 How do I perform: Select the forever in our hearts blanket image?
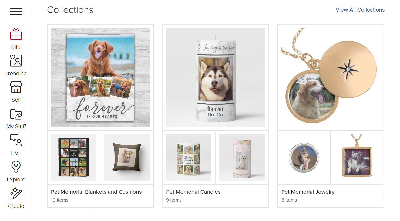pyautogui.click(x=100, y=77)
